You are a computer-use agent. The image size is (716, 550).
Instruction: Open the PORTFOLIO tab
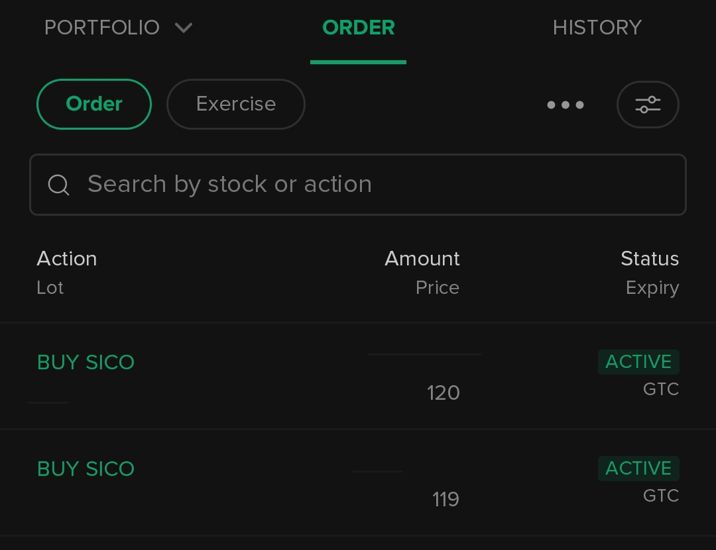102,28
